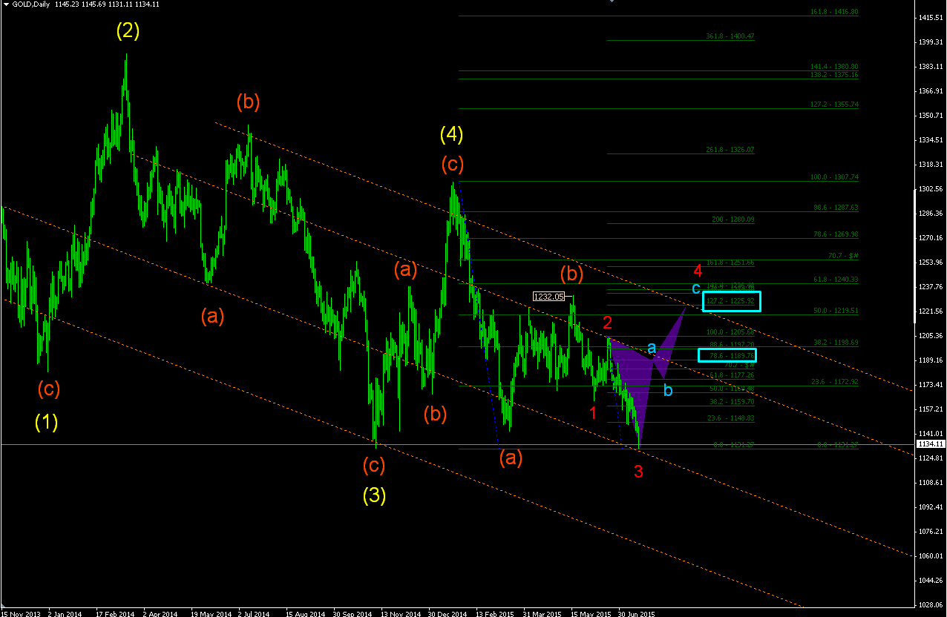Viewport: 947px width, 617px height.
Task: Click the 1232.05 price label box
Action: click(x=550, y=297)
